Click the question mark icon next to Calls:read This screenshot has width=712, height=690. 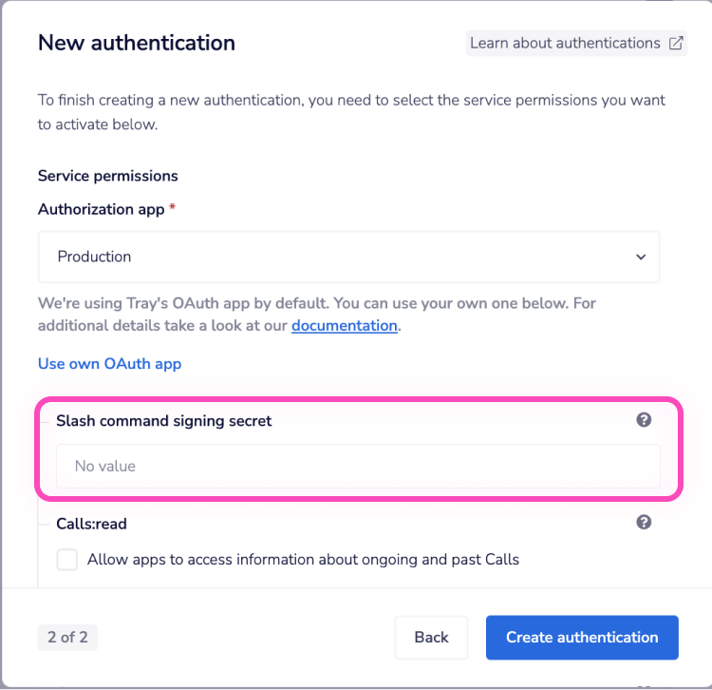pos(644,522)
